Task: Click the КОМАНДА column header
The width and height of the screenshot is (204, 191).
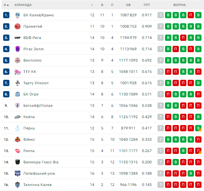Action: coord(23,5)
